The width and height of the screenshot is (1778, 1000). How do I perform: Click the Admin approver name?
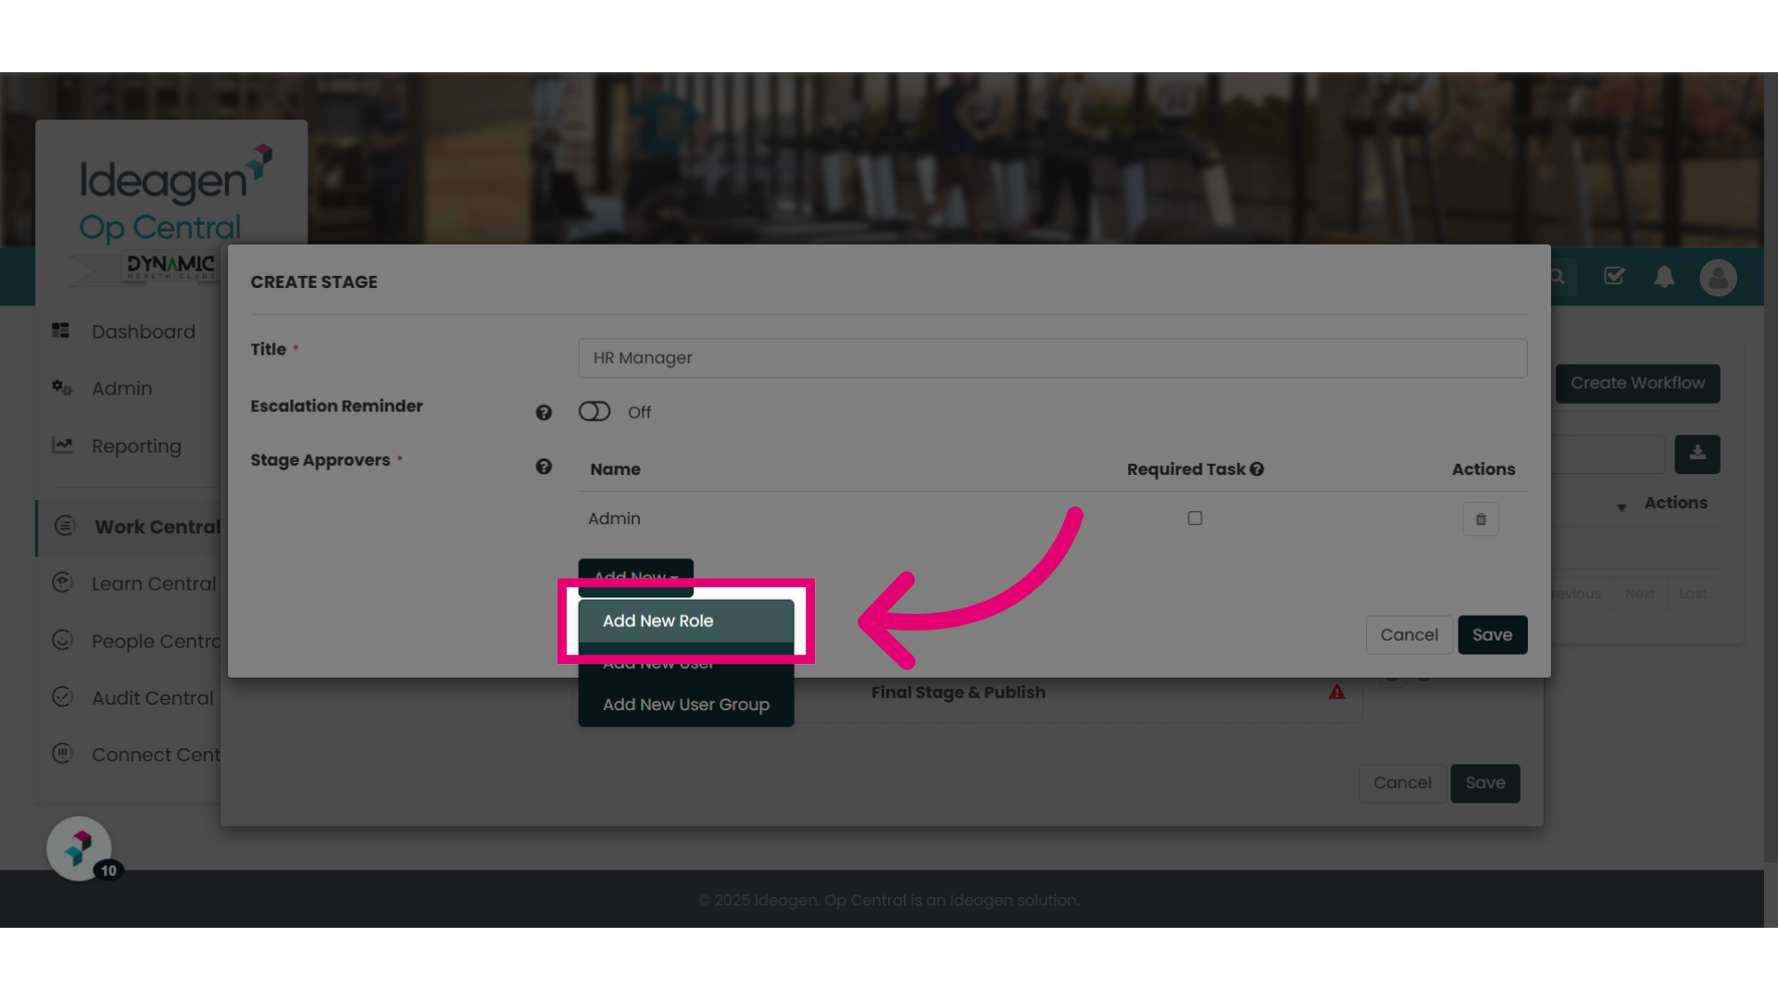click(614, 519)
